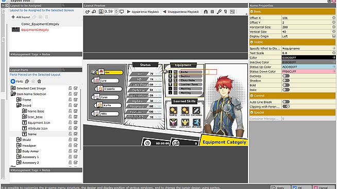Click the paste layout icon beside Add Layout
The height and width of the screenshot is (189, 337).
(40, 17)
